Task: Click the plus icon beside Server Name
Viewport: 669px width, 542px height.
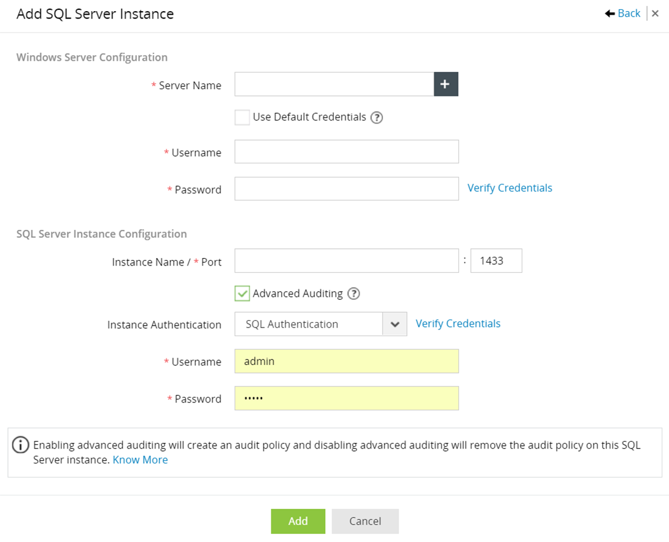Action: [x=446, y=84]
